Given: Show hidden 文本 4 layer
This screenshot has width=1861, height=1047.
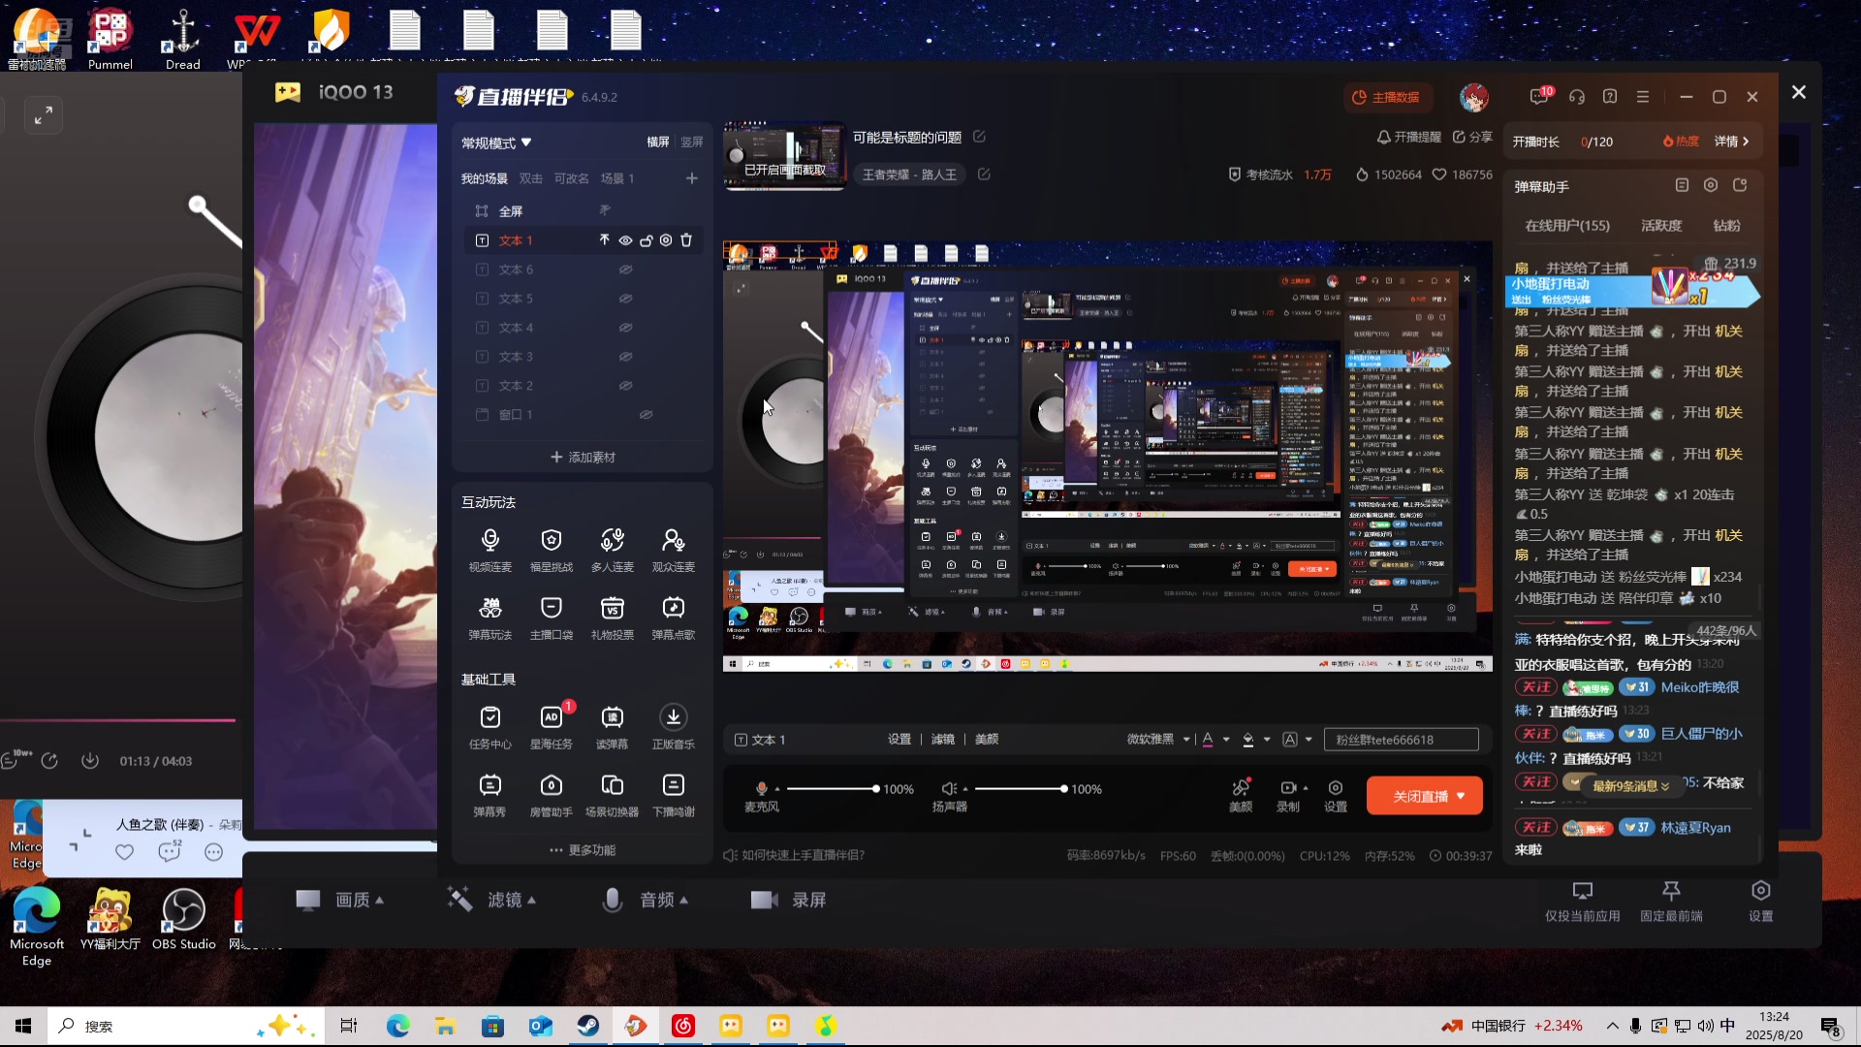Looking at the screenshot, I should pos(626,328).
